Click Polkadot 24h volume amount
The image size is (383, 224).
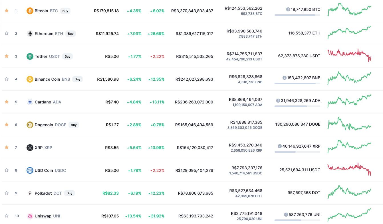(246, 191)
